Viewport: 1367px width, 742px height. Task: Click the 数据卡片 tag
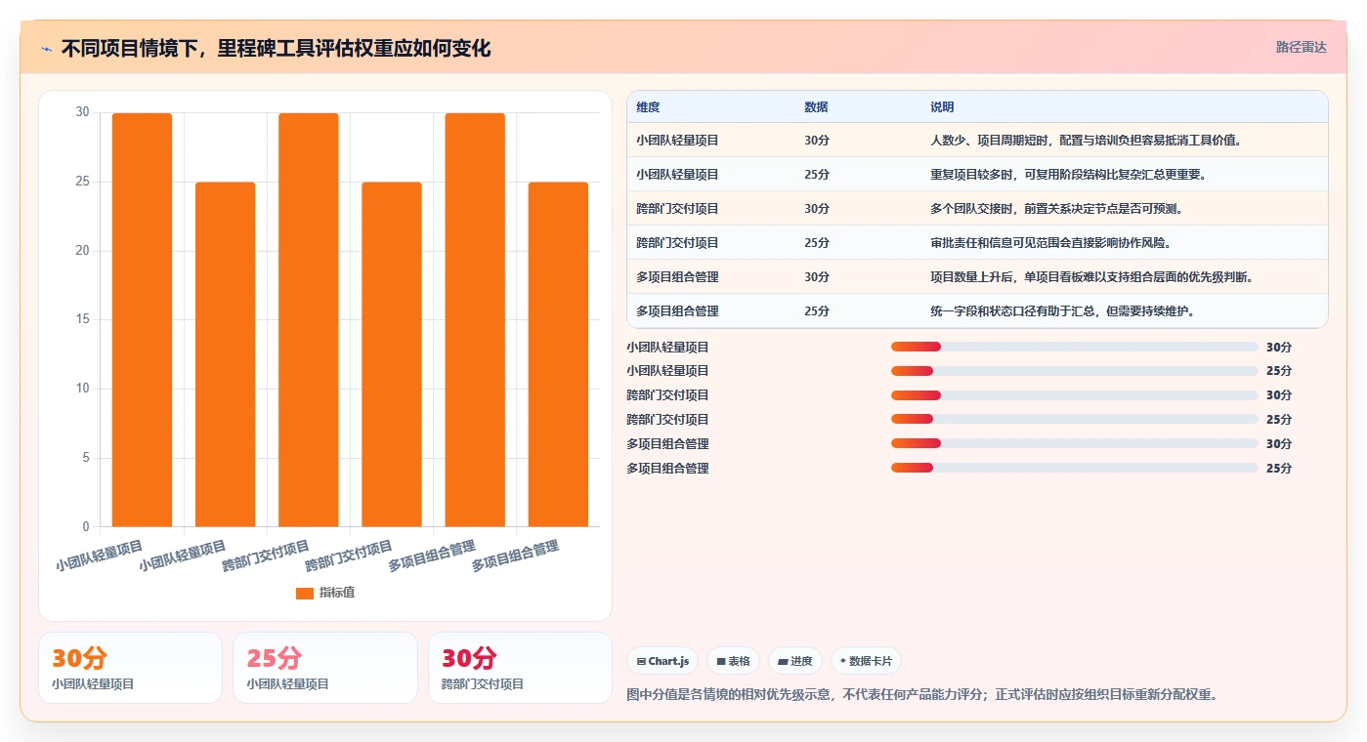click(x=867, y=661)
